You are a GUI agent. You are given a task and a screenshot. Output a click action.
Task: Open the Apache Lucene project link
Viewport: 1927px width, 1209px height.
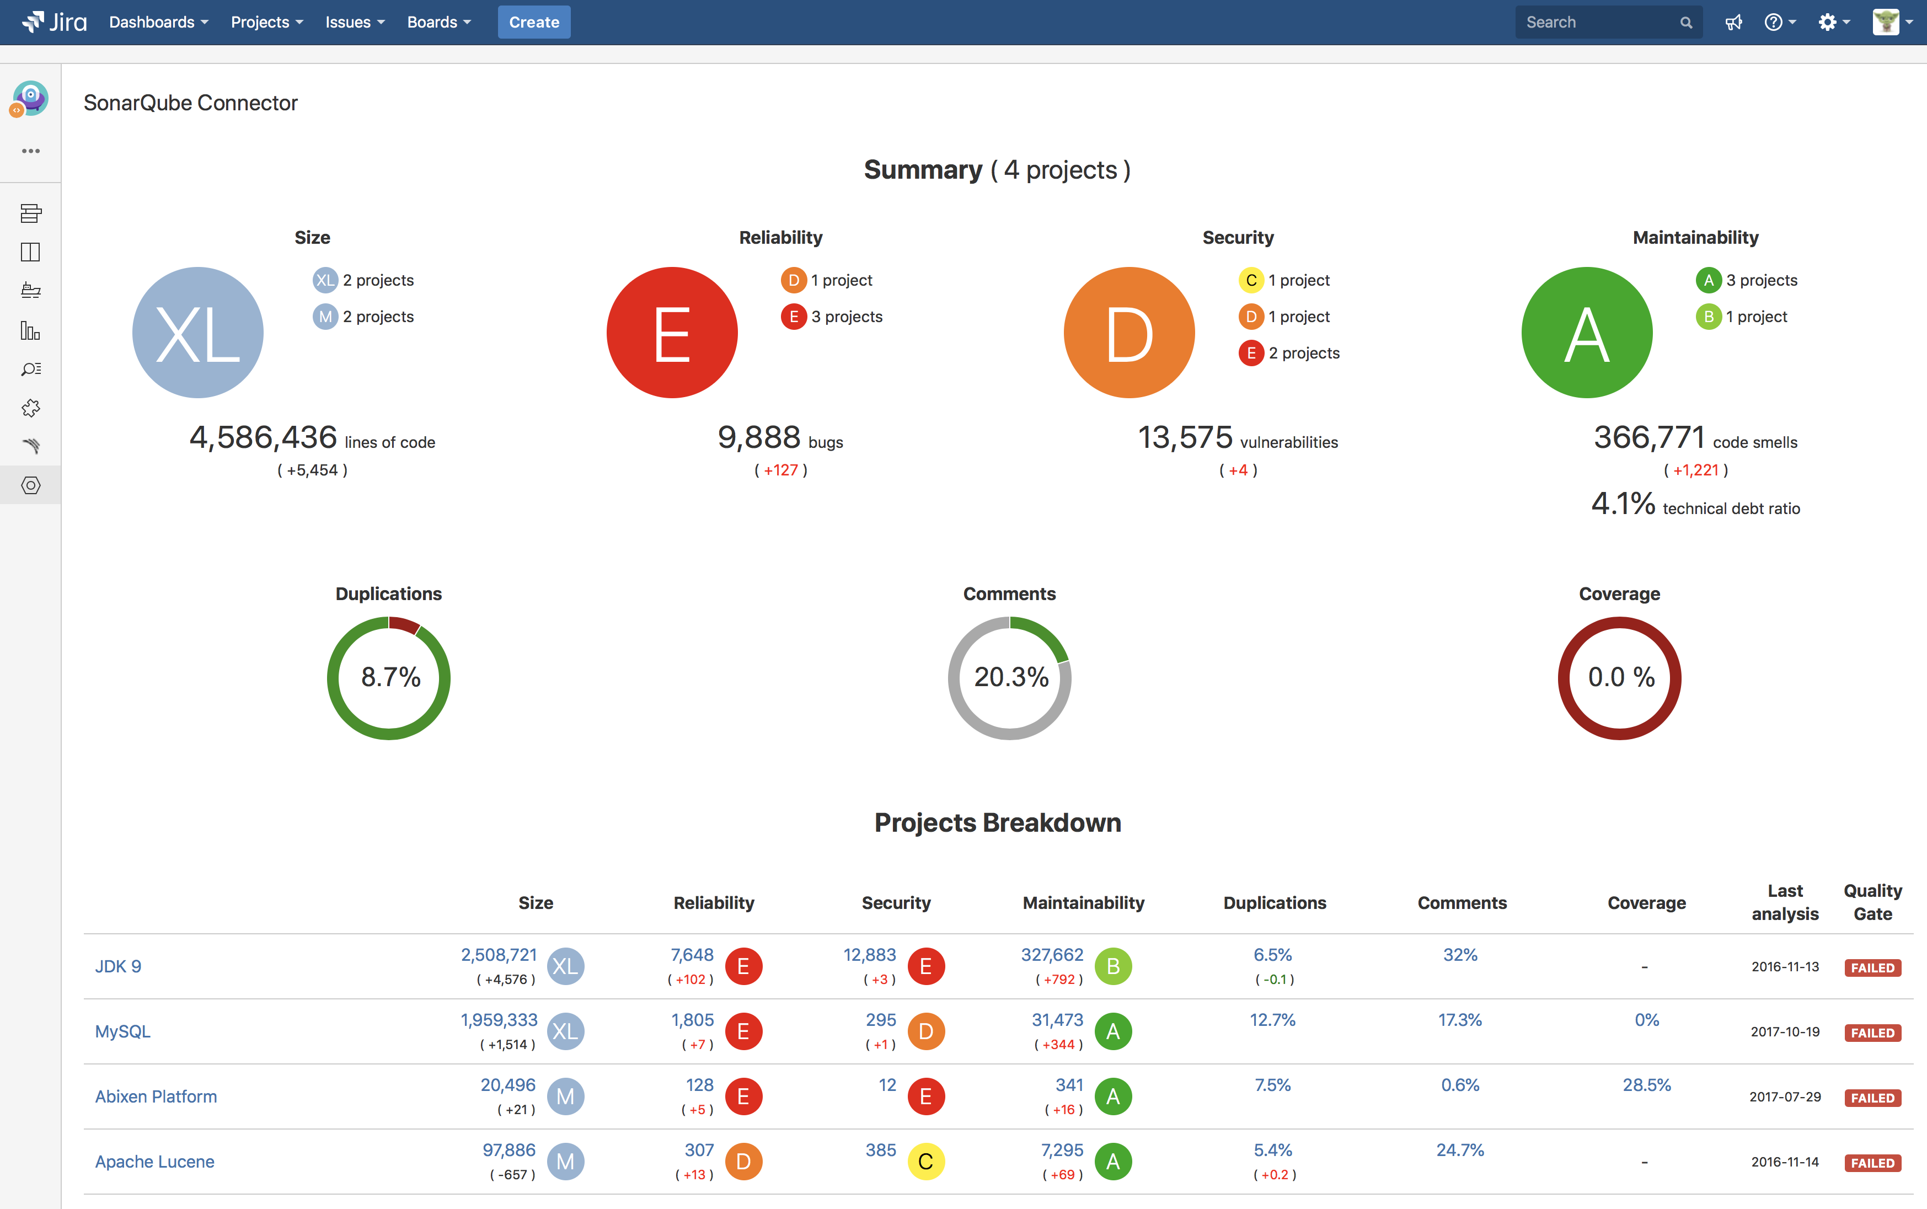(154, 1161)
